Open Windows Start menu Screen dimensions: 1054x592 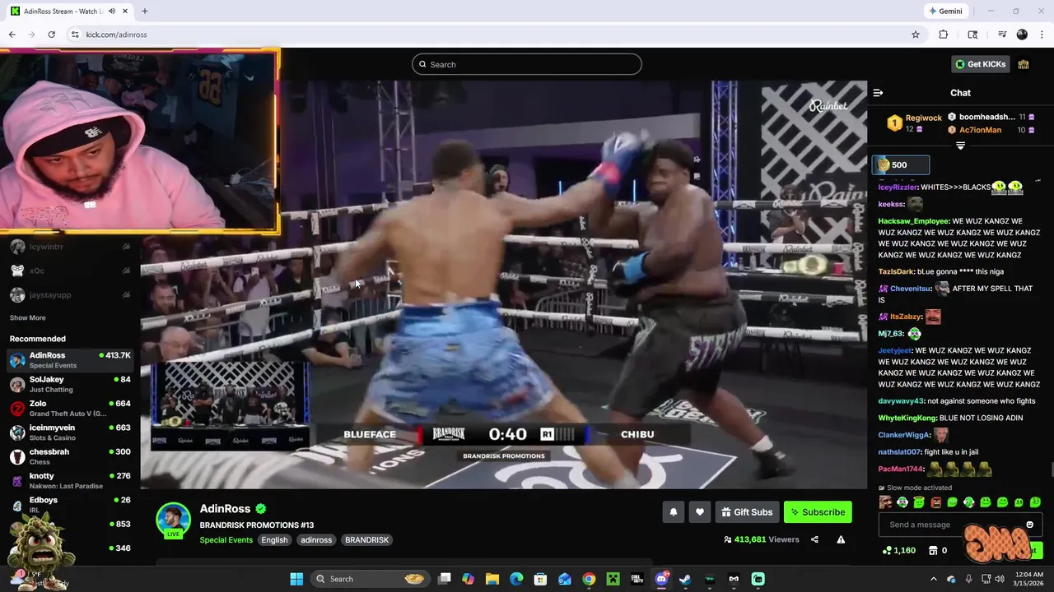(296, 579)
